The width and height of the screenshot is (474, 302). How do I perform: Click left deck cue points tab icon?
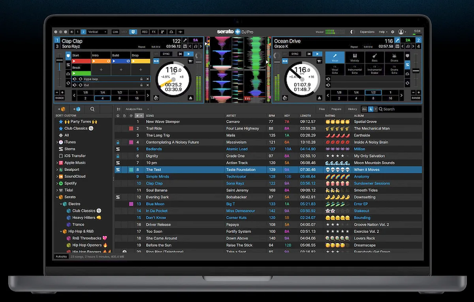68,56
